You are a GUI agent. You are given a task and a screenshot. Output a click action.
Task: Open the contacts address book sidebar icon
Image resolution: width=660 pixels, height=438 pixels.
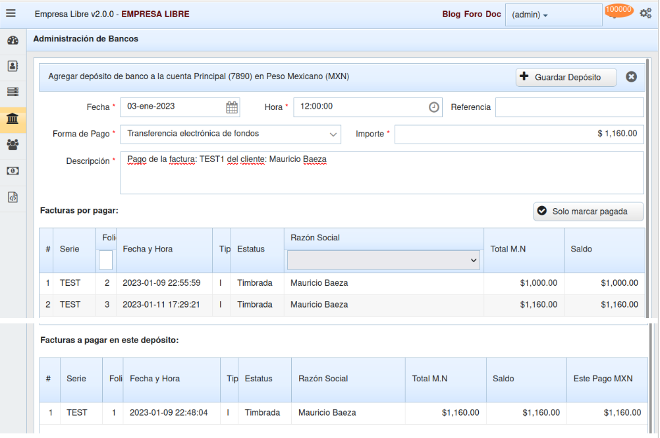13,67
